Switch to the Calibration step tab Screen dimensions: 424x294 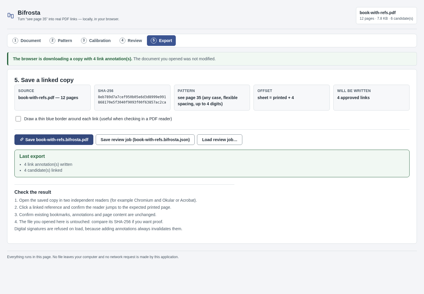(x=96, y=41)
